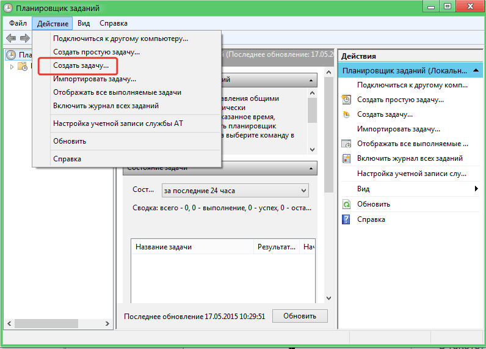Image resolution: width=486 pixels, height=349 pixels.
Task: Open the Справка menu in menu bar
Action: pyautogui.click(x=114, y=23)
